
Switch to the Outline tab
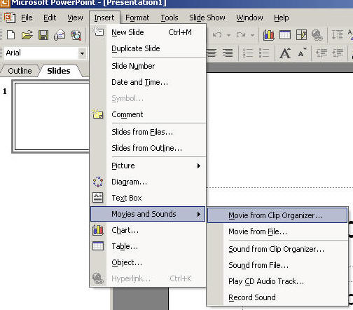(20, 71)
